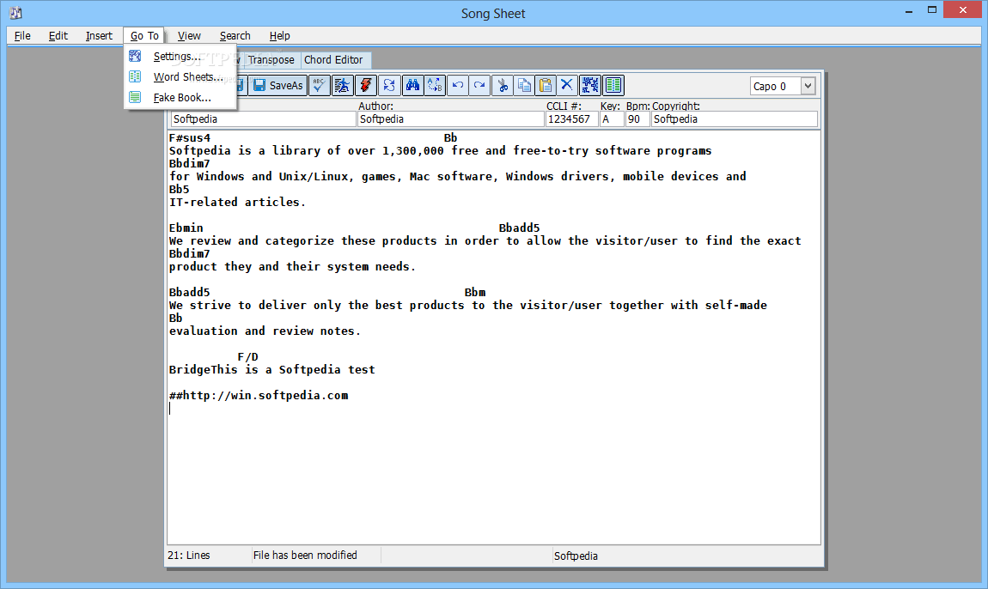Open Find with the binoculars icon

tap(412, 86)
